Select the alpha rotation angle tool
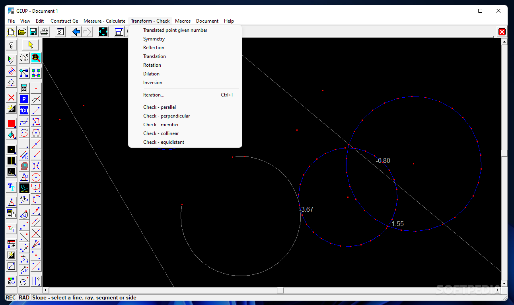 24,259
